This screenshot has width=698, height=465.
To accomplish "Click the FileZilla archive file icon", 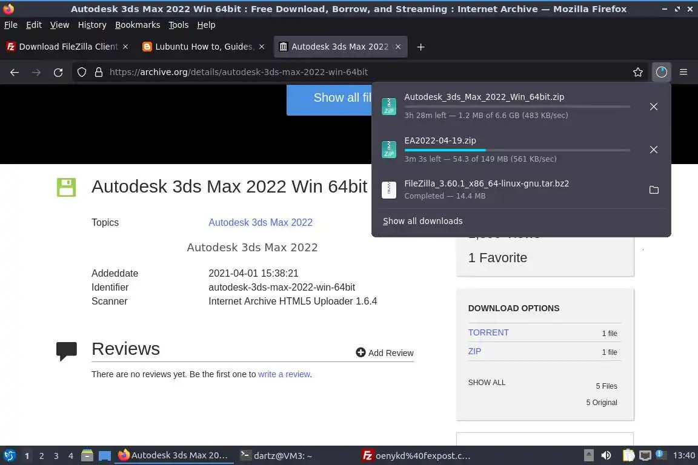I will pos(389,190).
